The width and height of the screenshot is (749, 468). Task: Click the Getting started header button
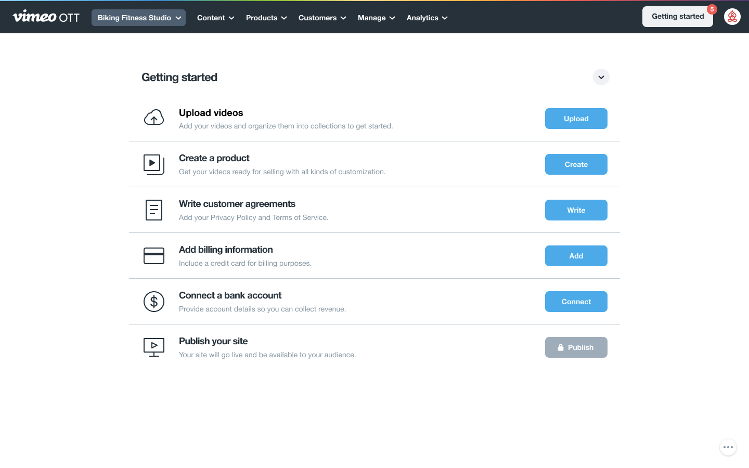pyautogui.click(x=677, y=17)
